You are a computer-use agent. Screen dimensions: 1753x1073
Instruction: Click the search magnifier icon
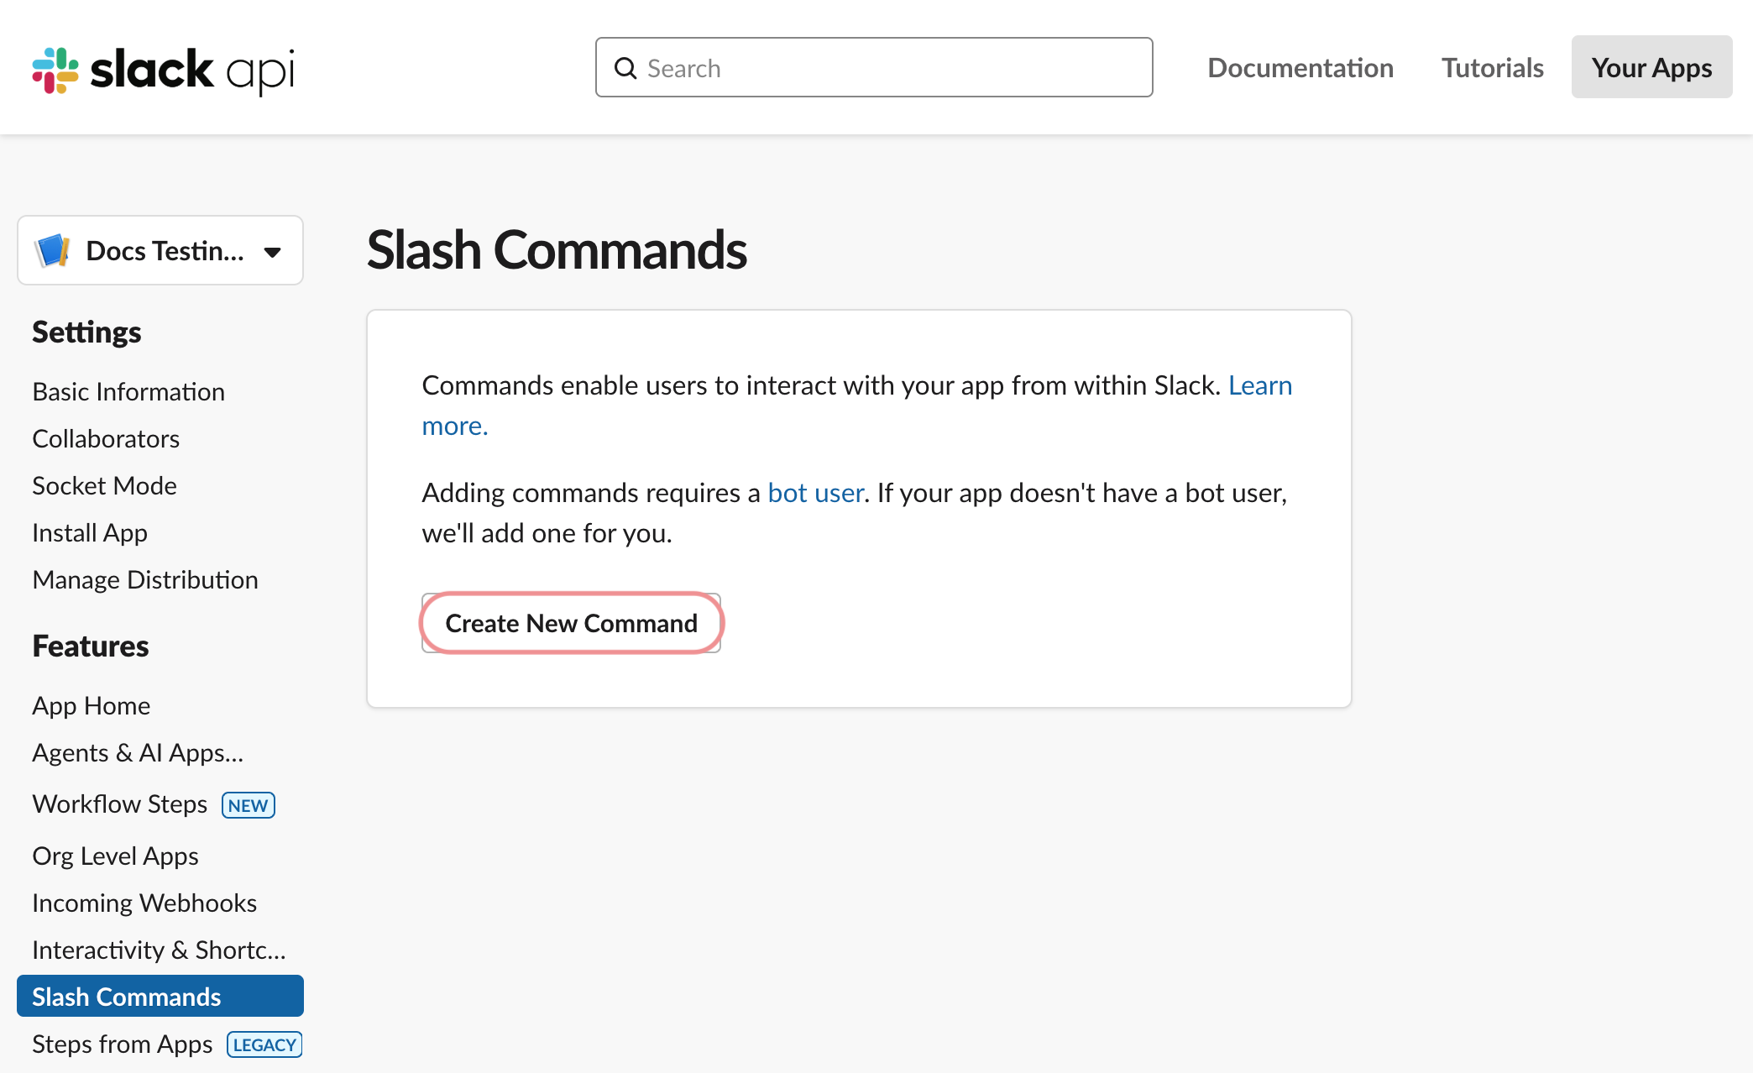click(x=625, y=68)
